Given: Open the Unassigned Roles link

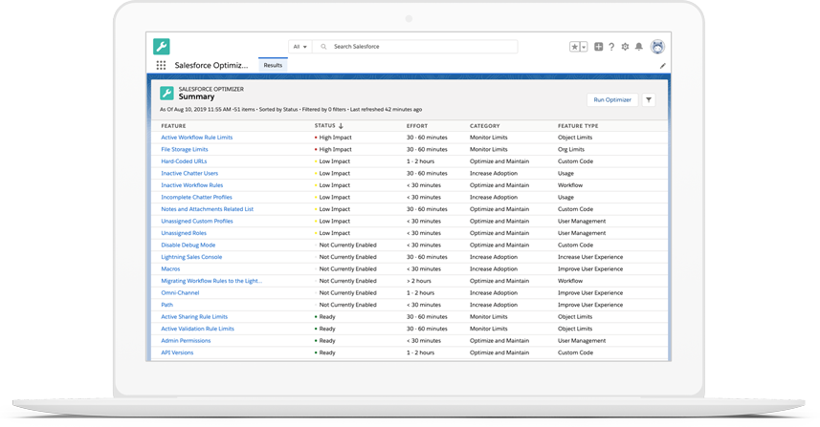Looking at the screenshot, I should pos(184,233).
